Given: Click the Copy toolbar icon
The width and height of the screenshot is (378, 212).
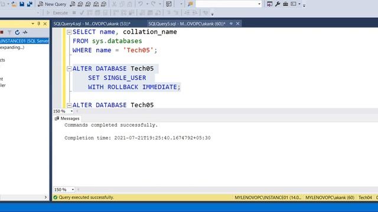Looking at the screenshot, I should 122,4.
